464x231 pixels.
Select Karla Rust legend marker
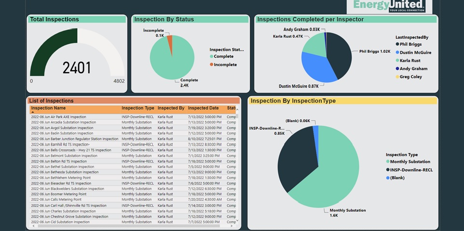(x=397, y=61)
